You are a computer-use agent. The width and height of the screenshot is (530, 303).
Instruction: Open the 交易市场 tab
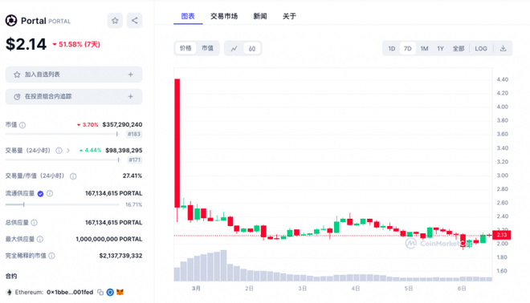224,16
